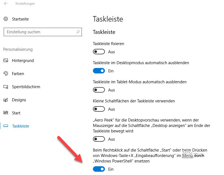
Task: Click the Hintergrund picture icon
Action: pyautogui.click(x=6, y=61)
